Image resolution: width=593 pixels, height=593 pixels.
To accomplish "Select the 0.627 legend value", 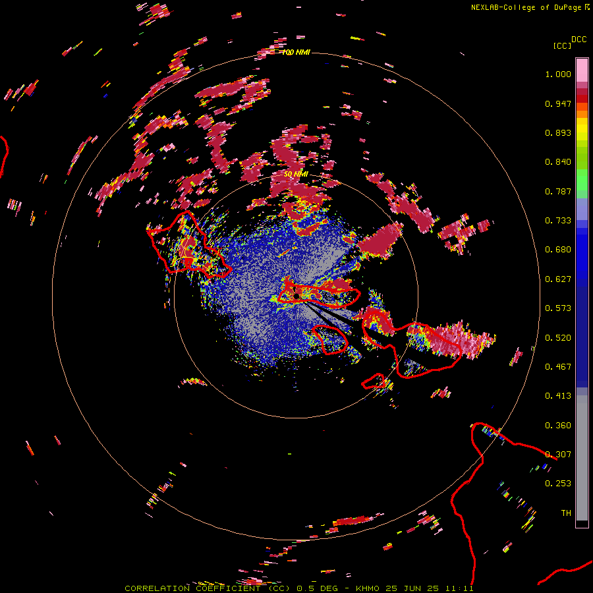I will coord(558,279).
